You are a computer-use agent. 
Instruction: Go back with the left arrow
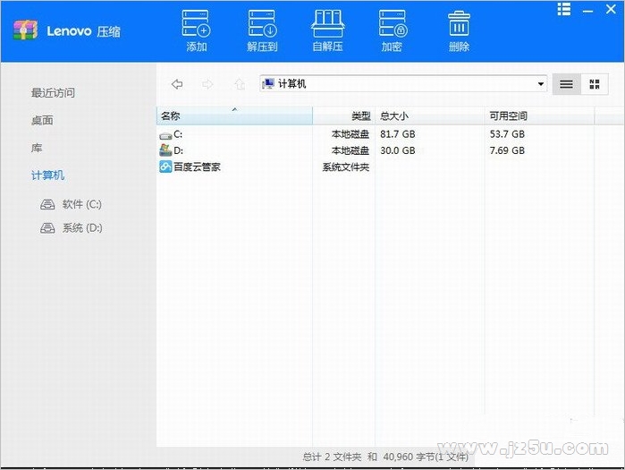pyautogui.click(x=177, y=84)
